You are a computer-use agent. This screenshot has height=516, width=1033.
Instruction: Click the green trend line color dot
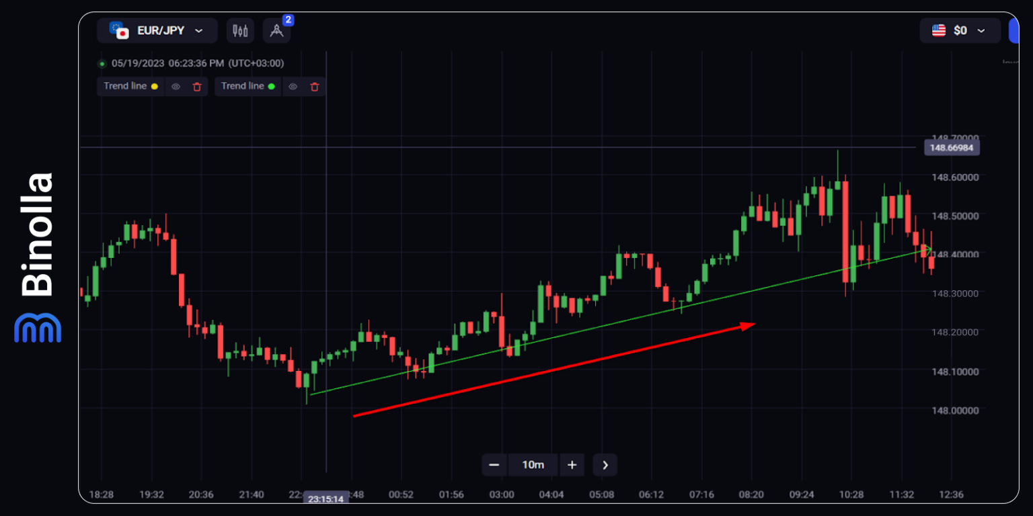(272, 87)
